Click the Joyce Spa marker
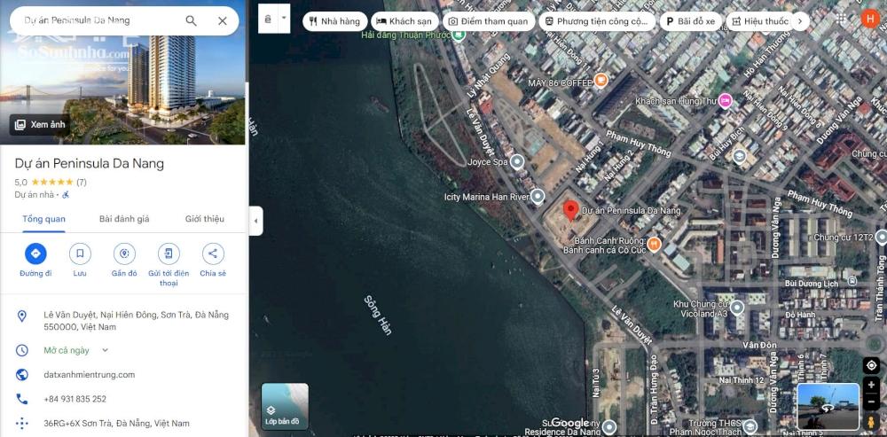Screen dimensions: 887x437 pos(516,162)
